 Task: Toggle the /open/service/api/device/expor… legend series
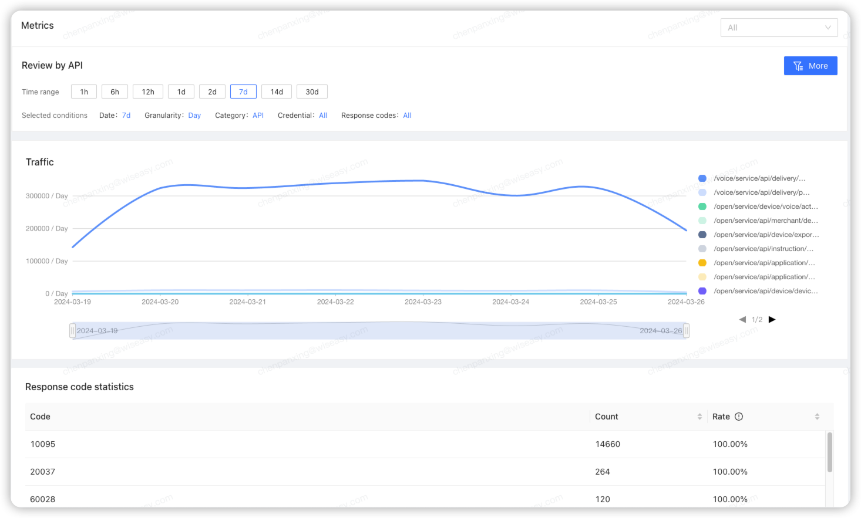[758, 235]
